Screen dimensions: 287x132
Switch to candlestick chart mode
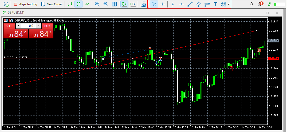[x=78, y=4]
